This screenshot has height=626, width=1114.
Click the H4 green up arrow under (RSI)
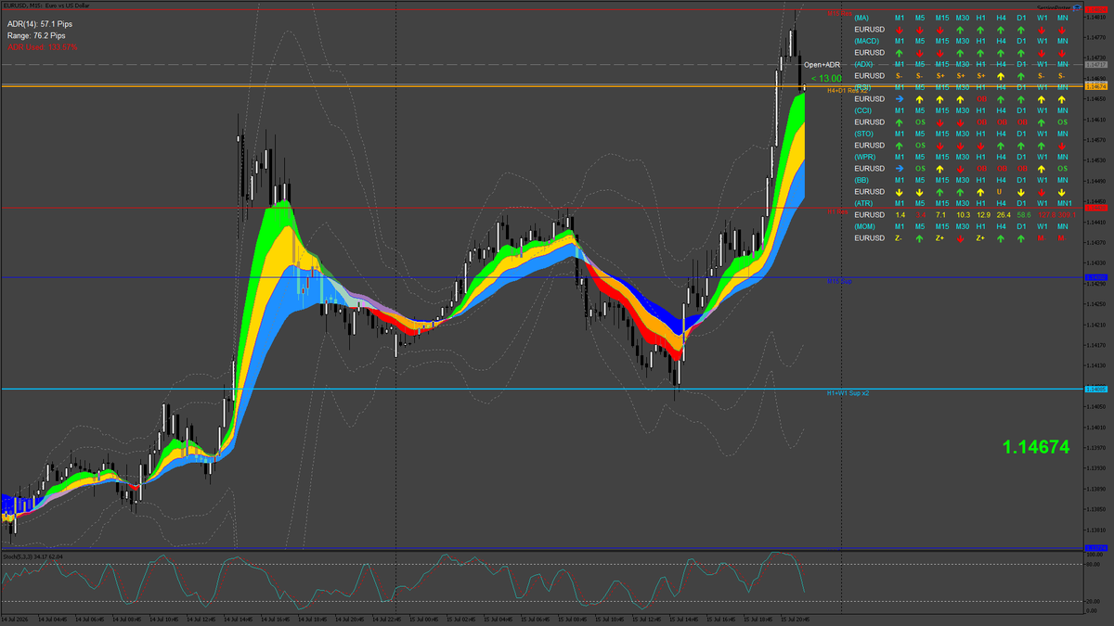(x=1001, y=99)
